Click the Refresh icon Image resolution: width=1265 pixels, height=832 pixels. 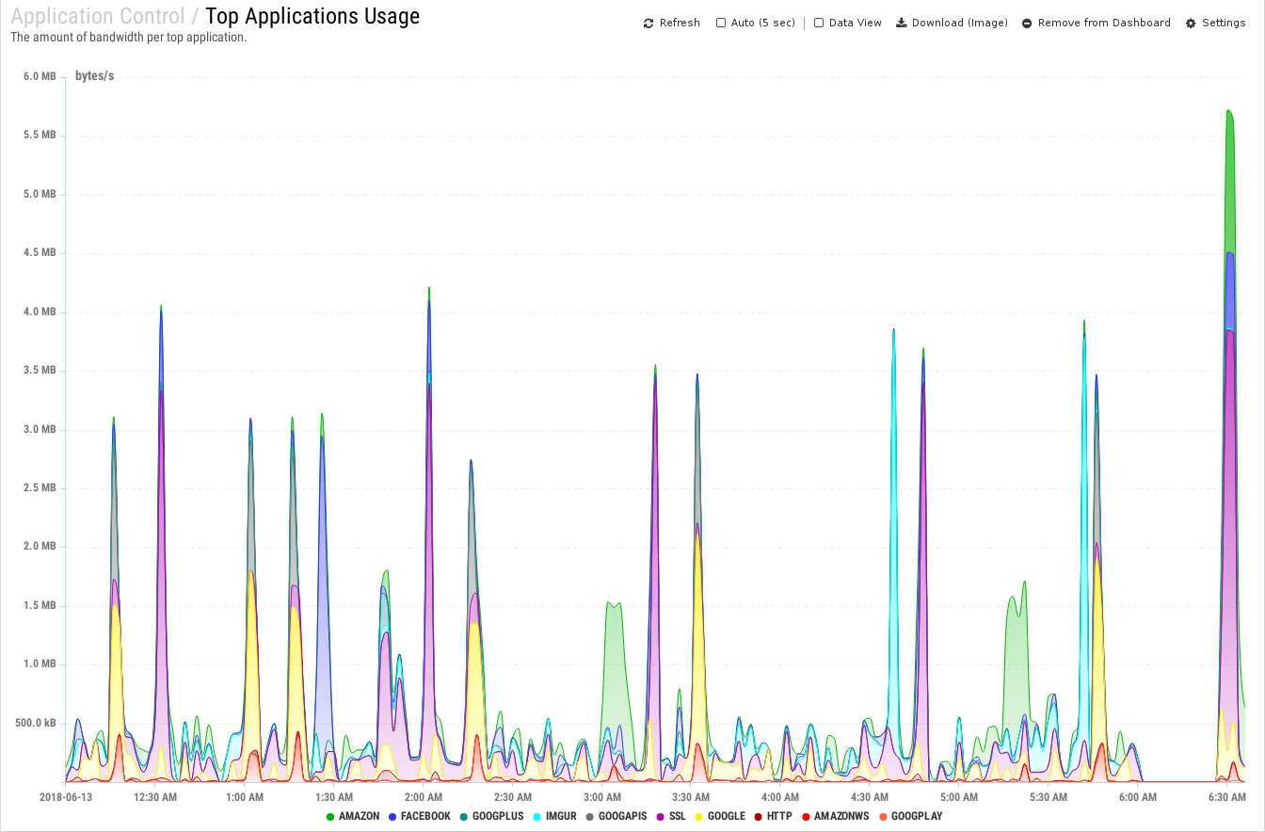649,24
